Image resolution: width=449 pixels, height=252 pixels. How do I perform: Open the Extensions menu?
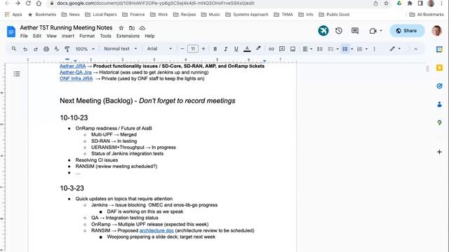click(128, 36)
